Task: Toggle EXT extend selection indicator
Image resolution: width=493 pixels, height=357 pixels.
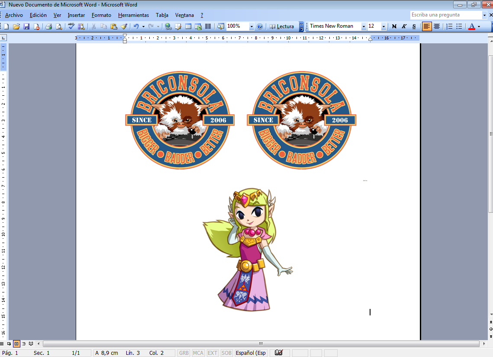Action: 212,353
